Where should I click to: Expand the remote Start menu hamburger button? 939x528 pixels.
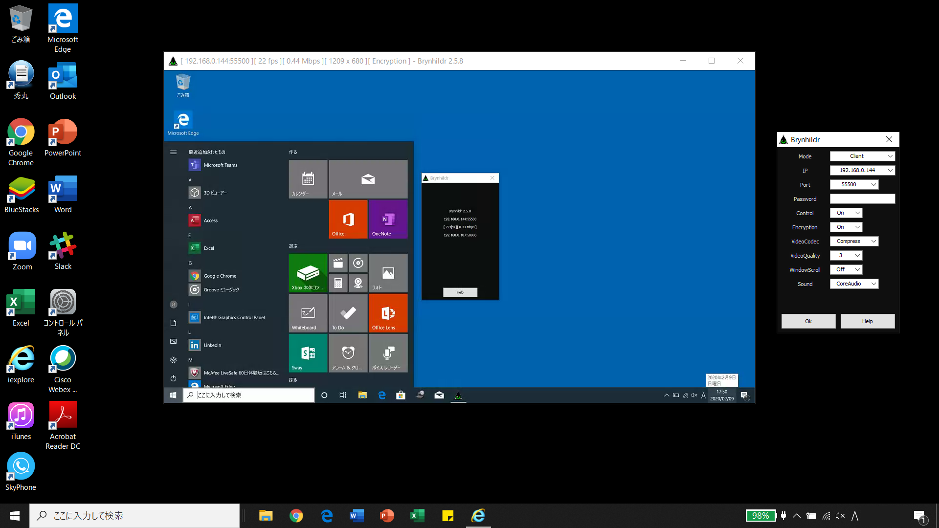point(173,152)
